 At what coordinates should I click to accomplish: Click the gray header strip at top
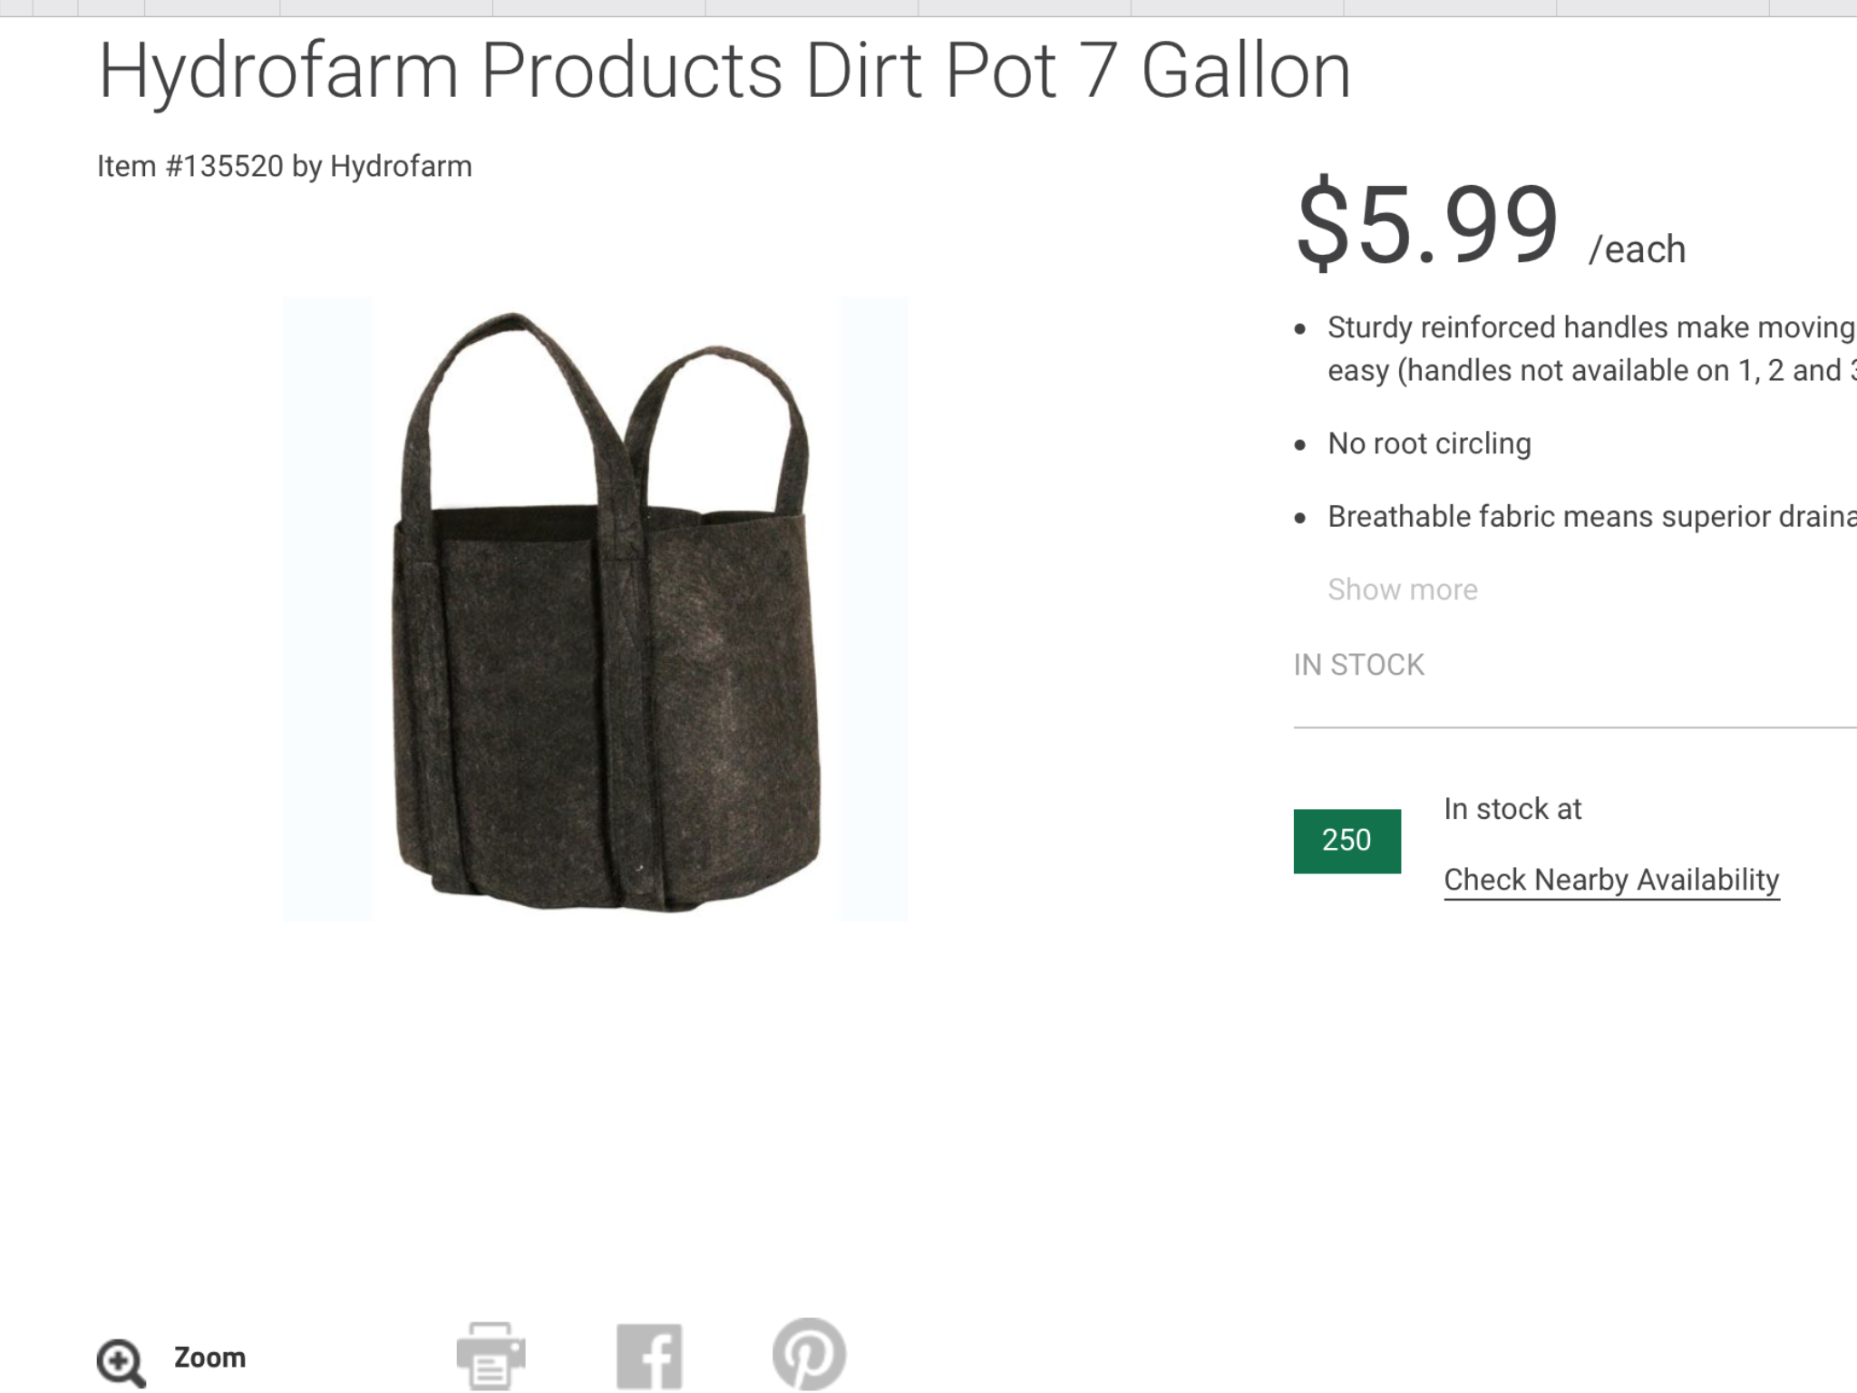point(928,8)
